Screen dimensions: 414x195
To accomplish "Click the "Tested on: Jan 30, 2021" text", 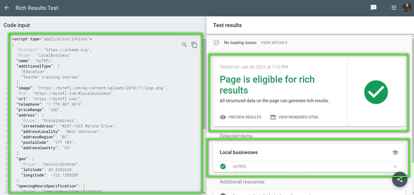I will pyautogui.click(x=254, y=67).
